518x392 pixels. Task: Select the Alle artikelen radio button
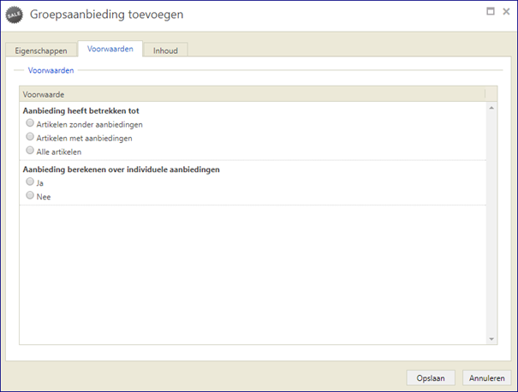(30, 151)
